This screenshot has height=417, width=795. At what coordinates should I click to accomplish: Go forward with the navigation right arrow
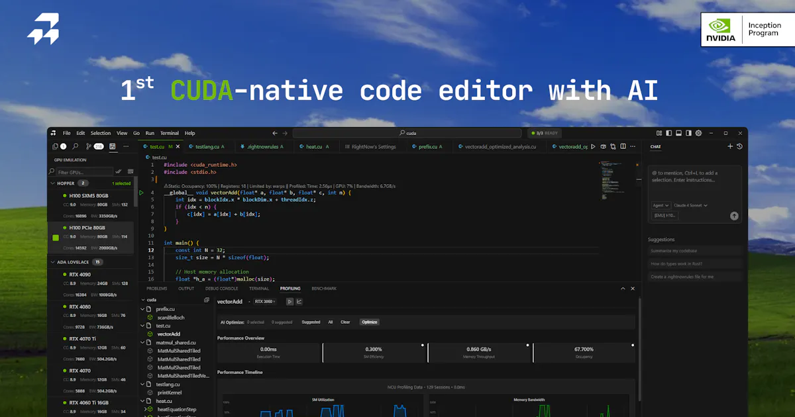pos(285,133)
